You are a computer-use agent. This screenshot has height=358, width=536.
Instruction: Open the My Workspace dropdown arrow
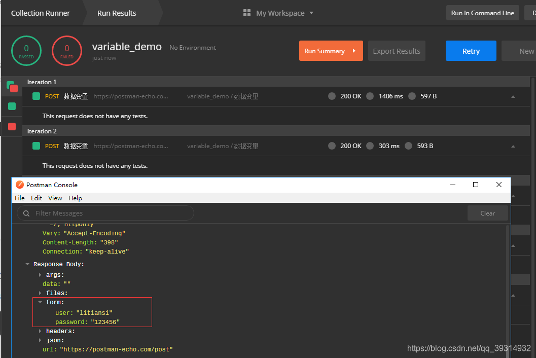(x=311, y=13)
